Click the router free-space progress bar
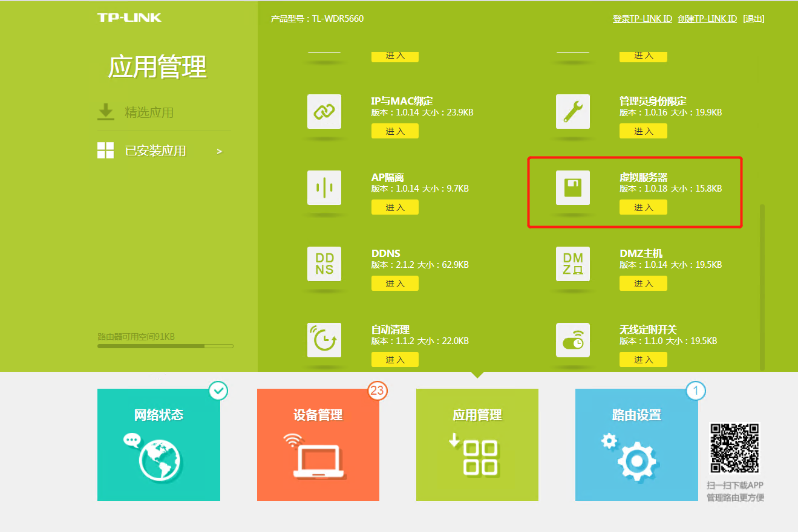 point(165,346)
